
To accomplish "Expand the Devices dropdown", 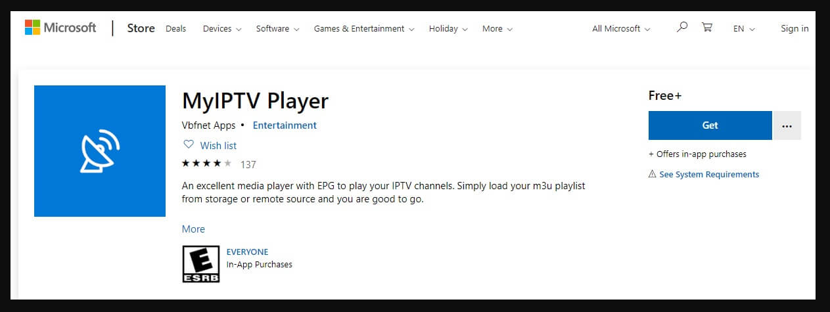I will (x=222, y=29).
